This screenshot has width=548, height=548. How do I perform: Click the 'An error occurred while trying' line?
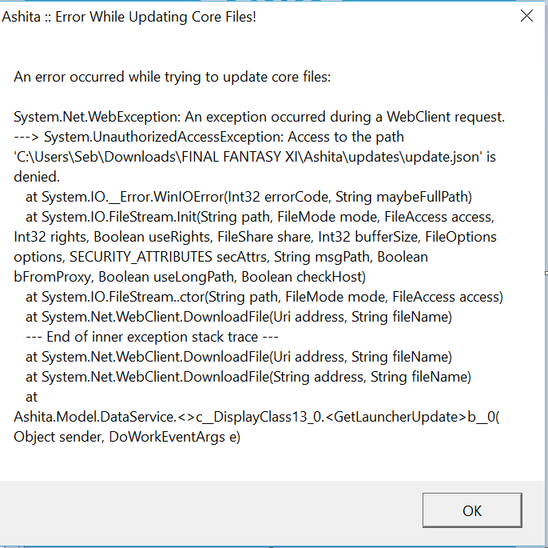(172, 77)
